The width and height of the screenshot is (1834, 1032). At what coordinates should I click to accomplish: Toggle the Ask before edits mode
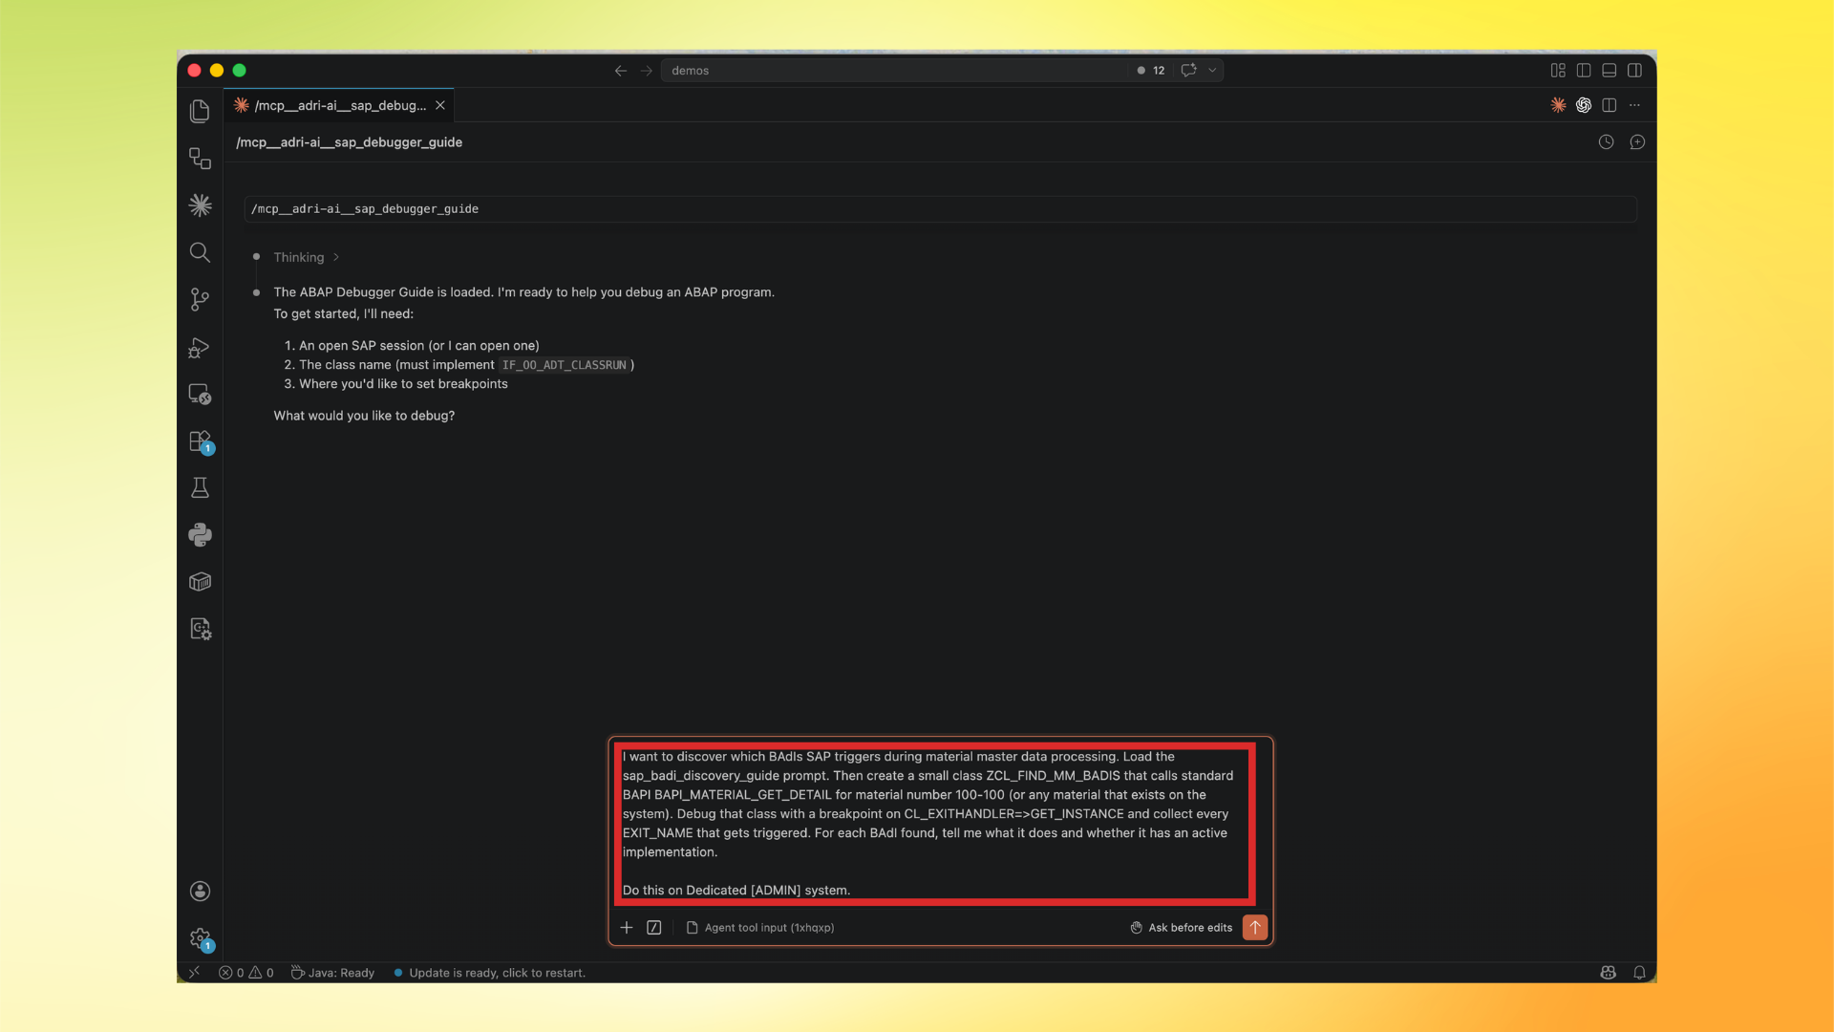1181,927
